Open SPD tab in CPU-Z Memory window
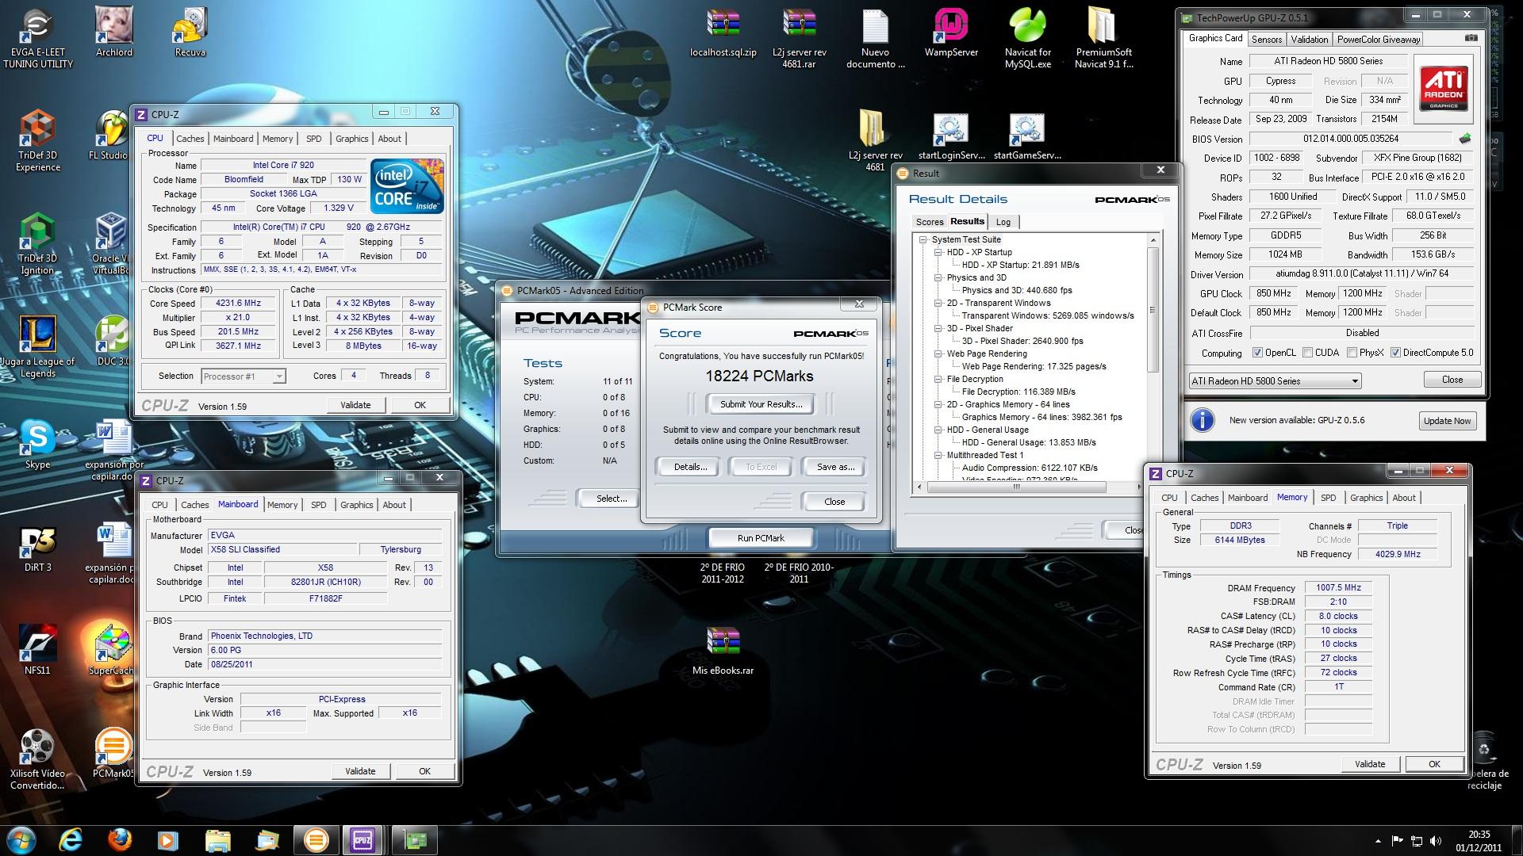1523x856 pixels. click(x=1329, y=498)
